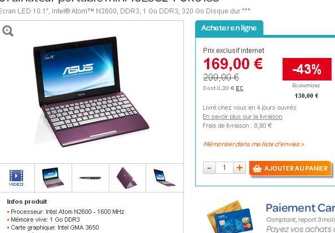Select the front-view laptop thumbnail

(x=53, y=178)
